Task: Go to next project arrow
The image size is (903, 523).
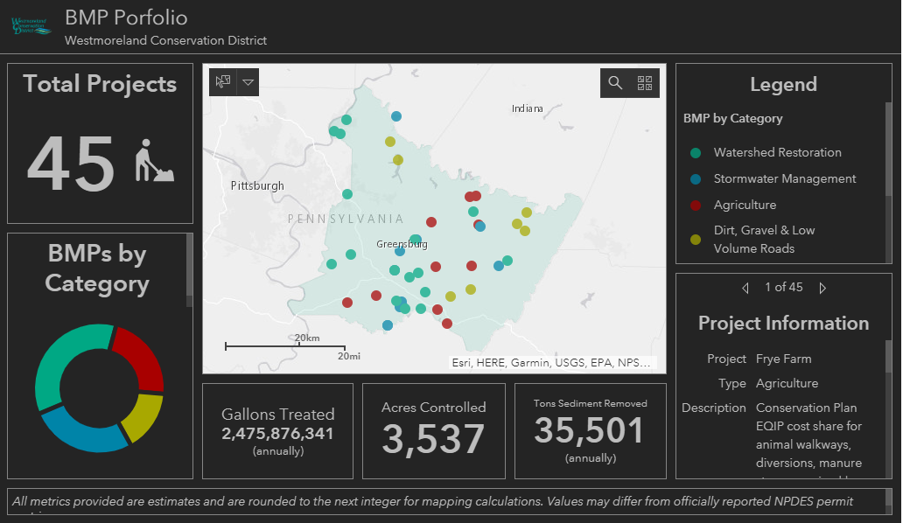Action: 822,288
